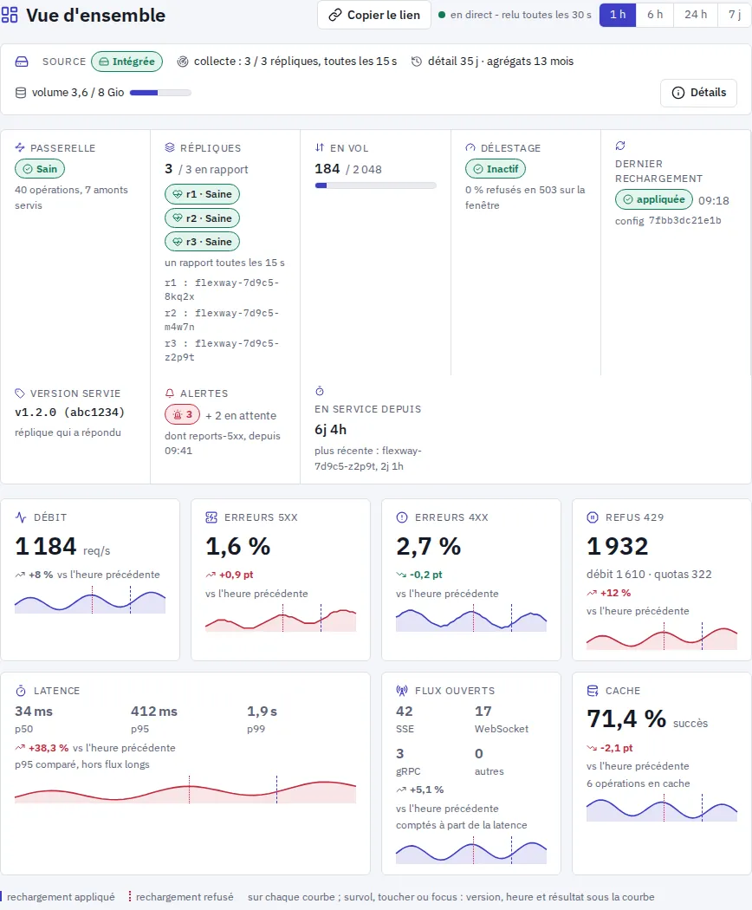This screenshot has height=910, width=752.
Task: Click the LATENCE sparkline chart
Action: tap(185, 790)
